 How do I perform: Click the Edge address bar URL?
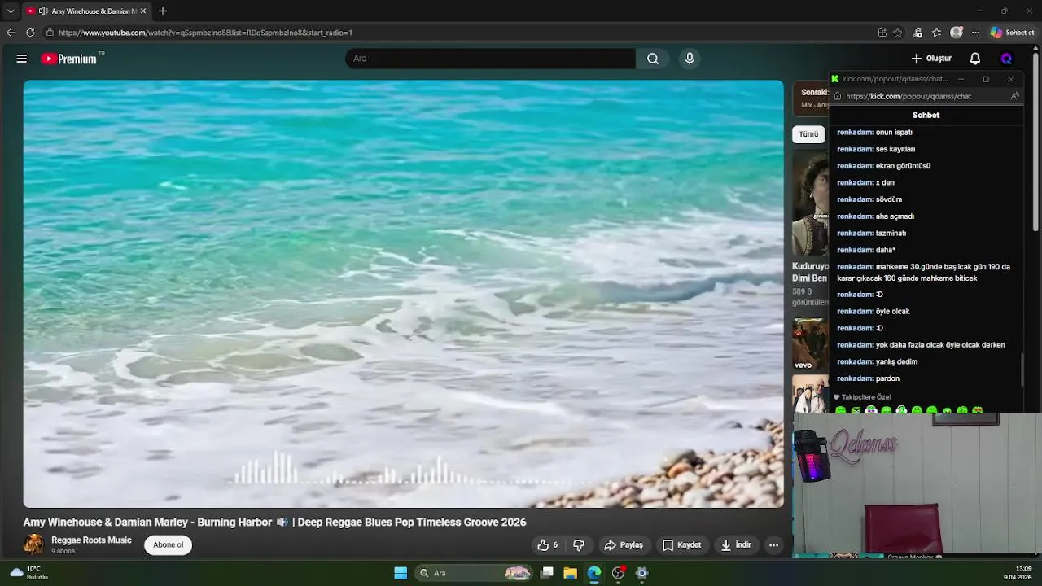tap(205, 33)
